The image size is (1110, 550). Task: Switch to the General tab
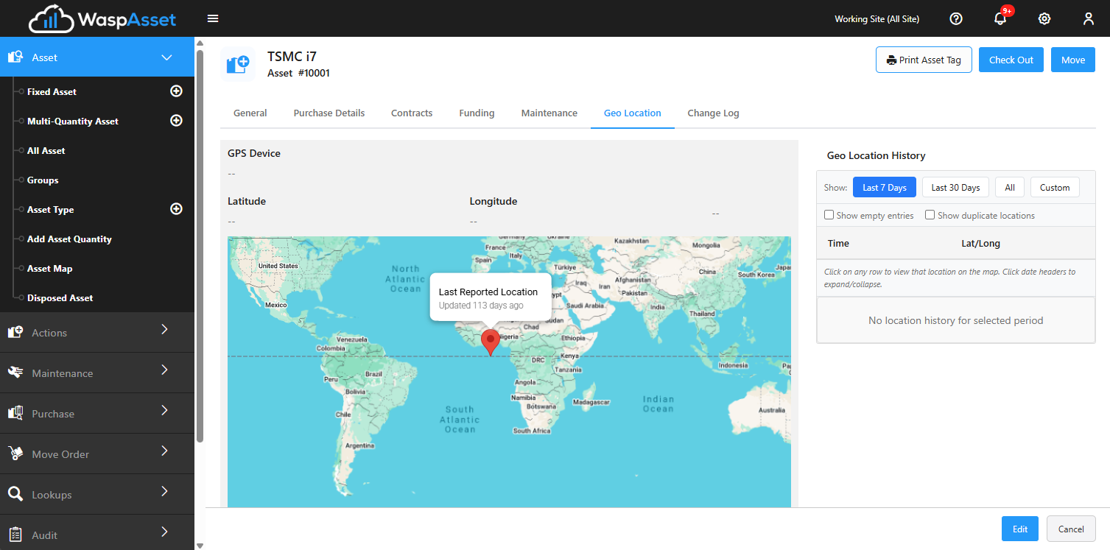250,113
